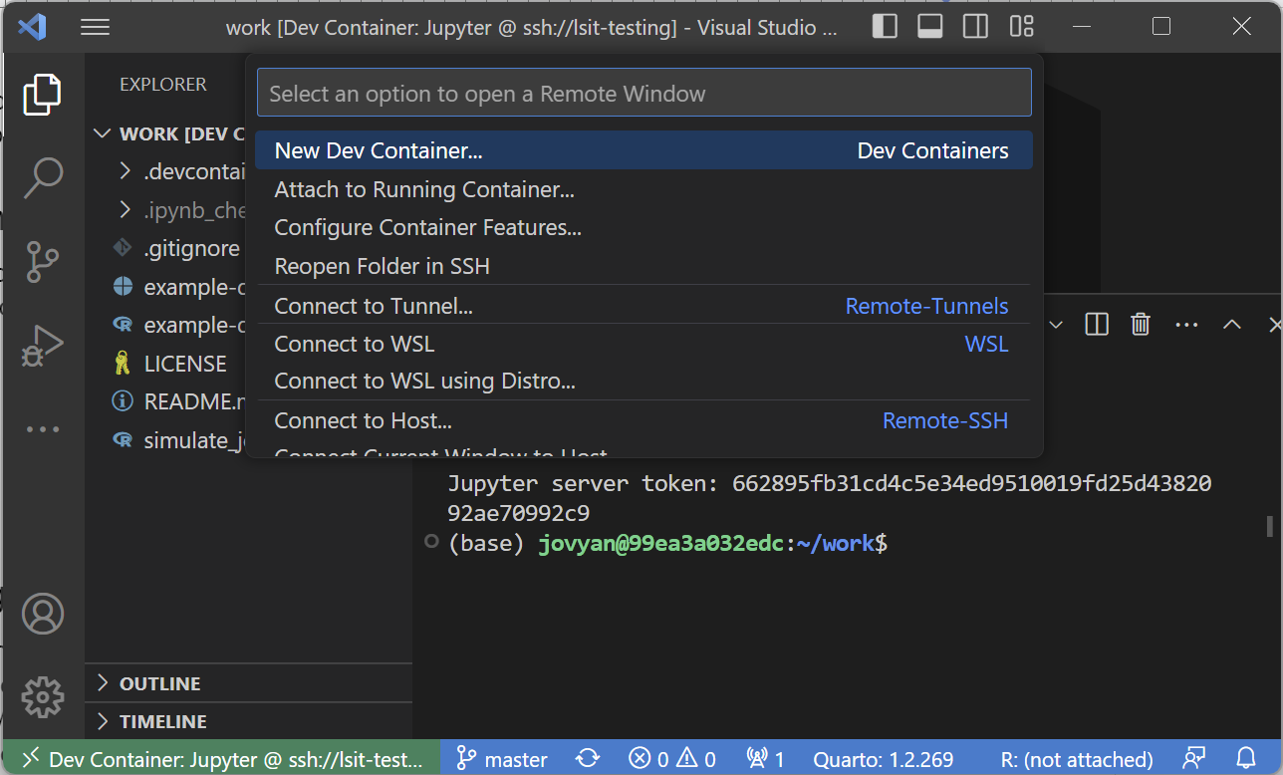This screenshot has width=1283, height=775.
Task: Open errors and warnings count in status bar
Action: click(672, 759)
